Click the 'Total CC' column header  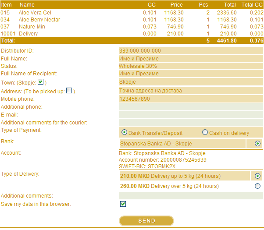tap(252, 5)
